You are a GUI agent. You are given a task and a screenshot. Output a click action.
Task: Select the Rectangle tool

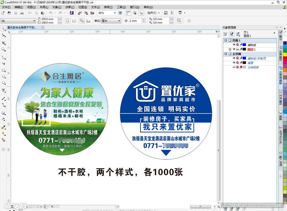pos(3,70)
